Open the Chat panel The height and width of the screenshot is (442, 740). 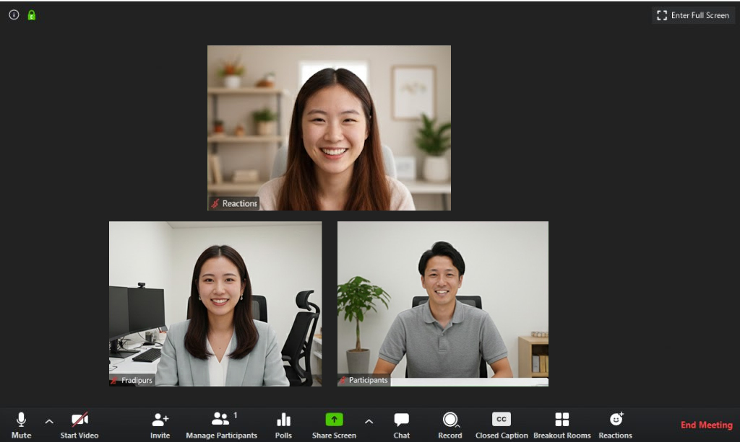402,420
